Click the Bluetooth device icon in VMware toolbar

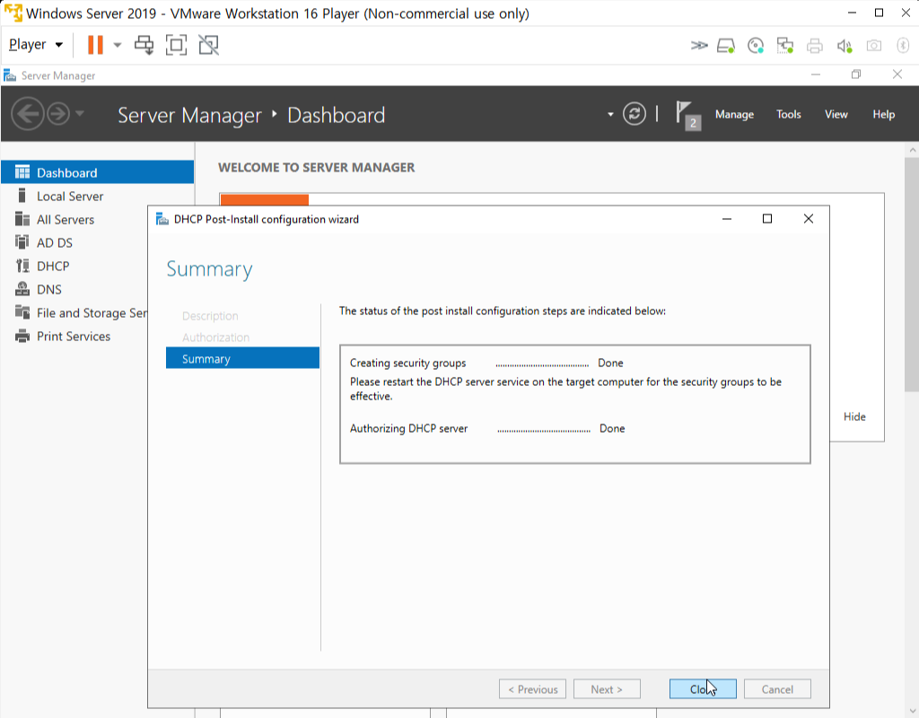(x=903, y=46)
